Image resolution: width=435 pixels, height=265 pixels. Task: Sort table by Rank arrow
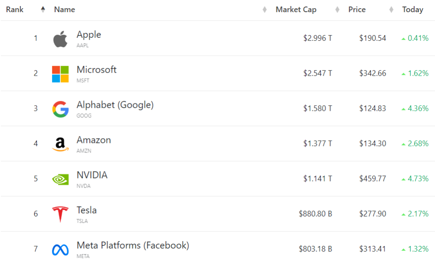coord(43,10)
